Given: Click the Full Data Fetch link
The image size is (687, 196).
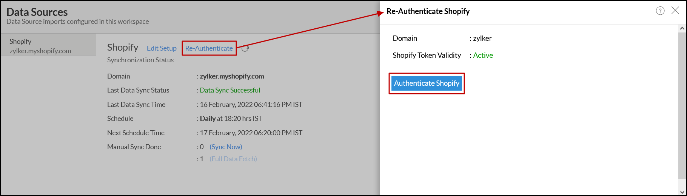Looking at the screenshot, I should 233,159.
